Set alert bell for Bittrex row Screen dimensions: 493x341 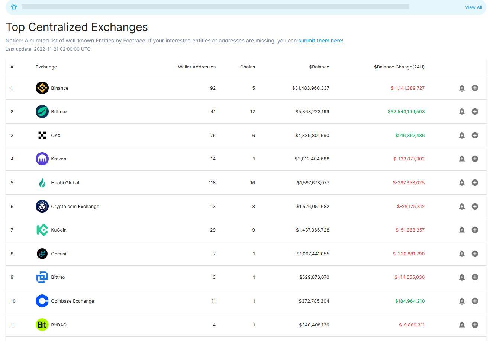462,277
